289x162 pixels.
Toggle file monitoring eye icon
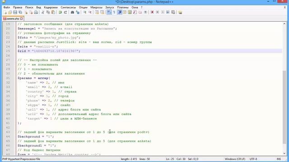145,12
